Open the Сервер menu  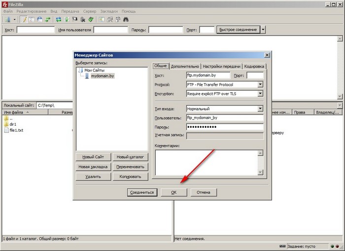pyautogui.click(x=90, y=11)
